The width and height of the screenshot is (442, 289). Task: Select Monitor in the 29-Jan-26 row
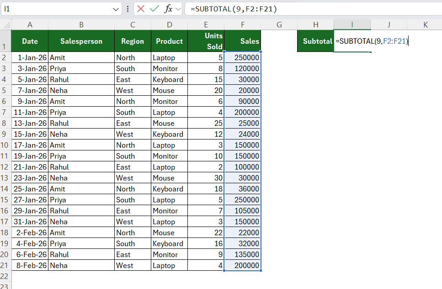click(170, 211)
